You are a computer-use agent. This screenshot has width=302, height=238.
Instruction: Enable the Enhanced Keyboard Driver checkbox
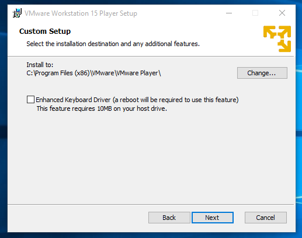point(30,100)
